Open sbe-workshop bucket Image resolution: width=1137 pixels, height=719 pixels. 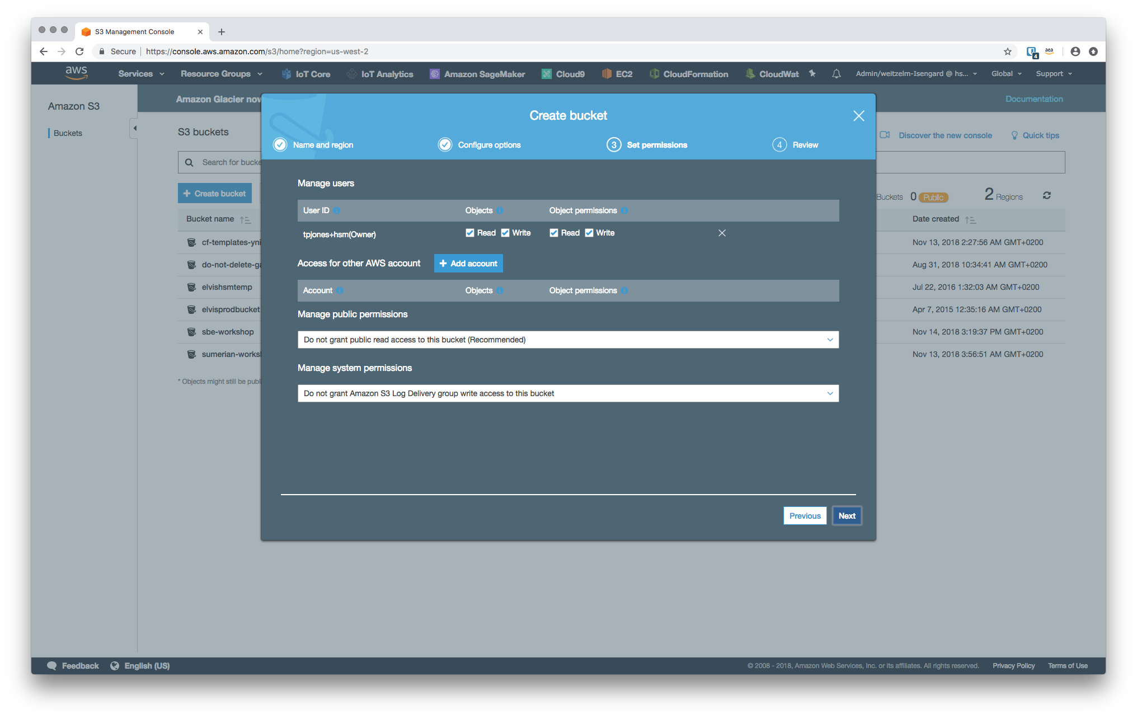(x=227, y=332)
